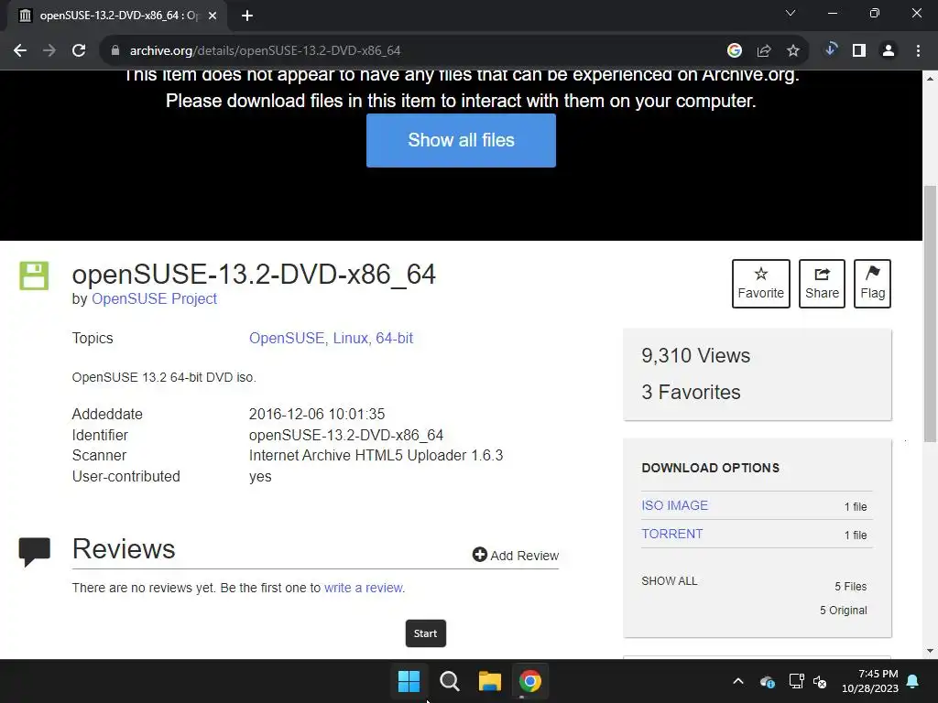Viewport: 938px width, 703px height.
Task: Flag this item
Action: [873, 284]
